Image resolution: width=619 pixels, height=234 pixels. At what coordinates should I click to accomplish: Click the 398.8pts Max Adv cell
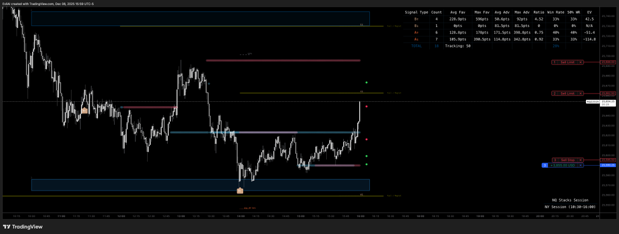tap(521, 32)
